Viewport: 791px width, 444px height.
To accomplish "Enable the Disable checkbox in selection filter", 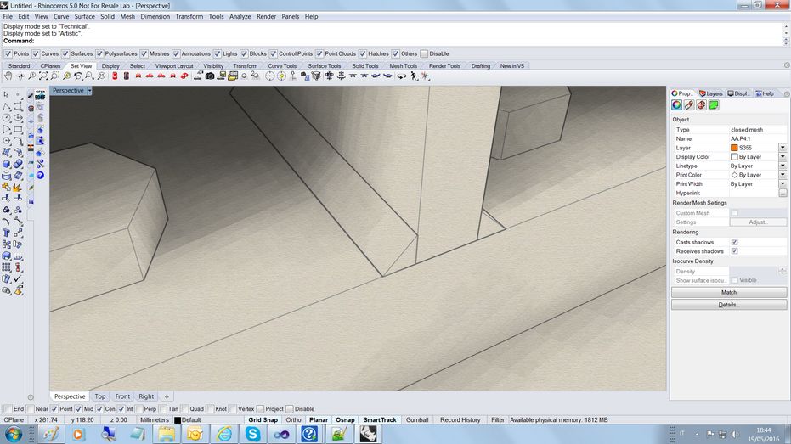I will tap(424, 54).
